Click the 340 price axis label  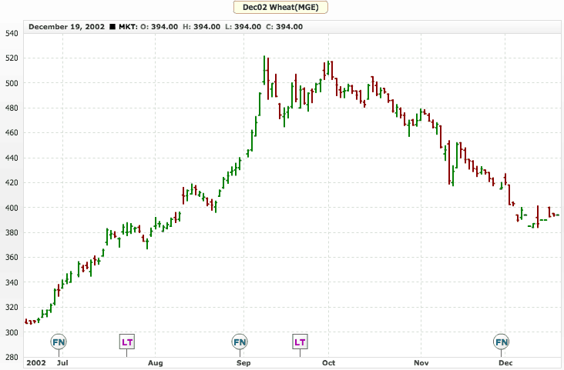point(12,283)
